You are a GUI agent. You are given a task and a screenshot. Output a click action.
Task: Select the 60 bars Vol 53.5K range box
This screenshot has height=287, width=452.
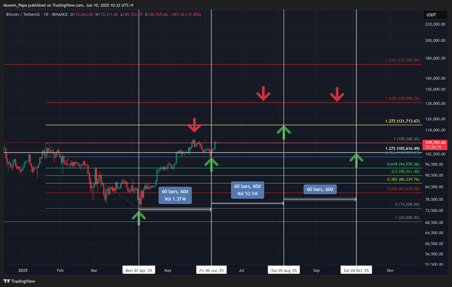coord(247,190)
